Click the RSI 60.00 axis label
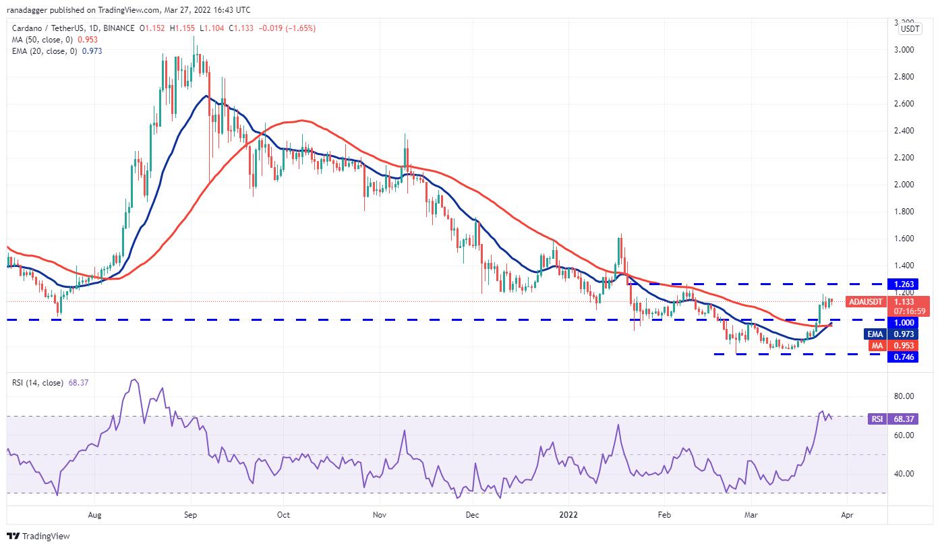This screenshot has width=940, height=548. tap(904, 435)
